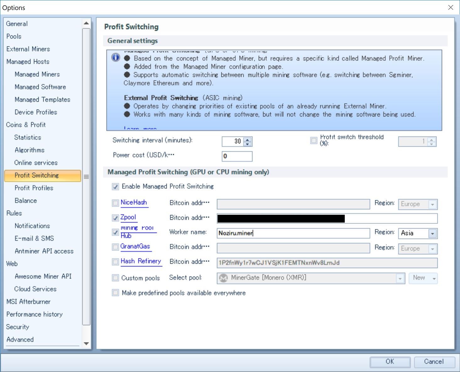Open the Pools options page
This screenshot has height=372, width=460.
coord(14,36)
